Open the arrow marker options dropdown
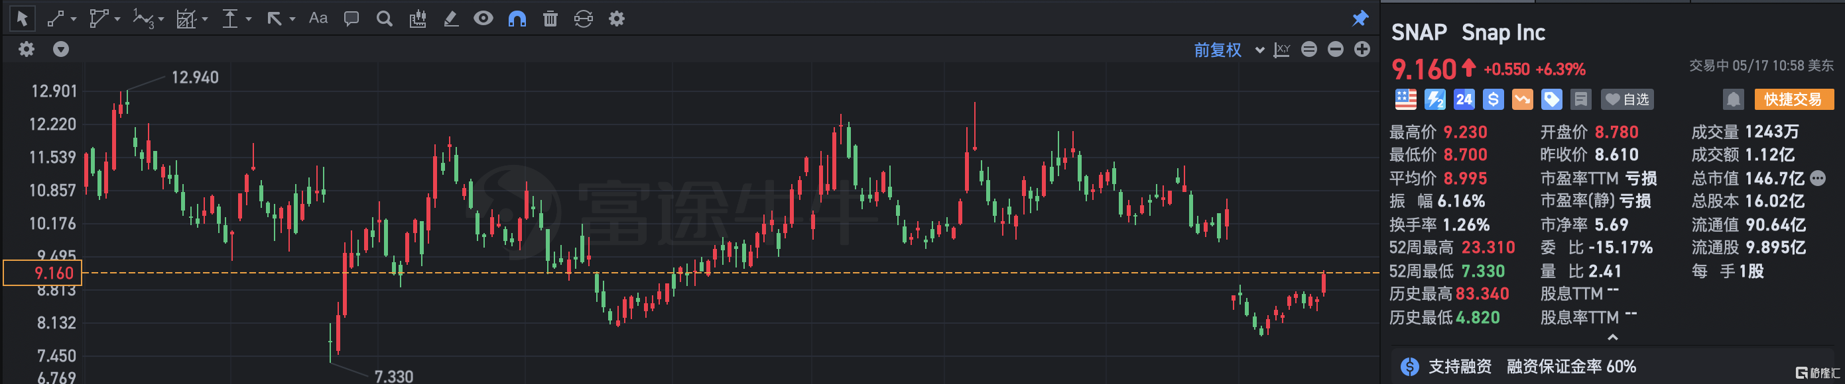This screenshot has width=1845, height=384. [x=292, y=19]
